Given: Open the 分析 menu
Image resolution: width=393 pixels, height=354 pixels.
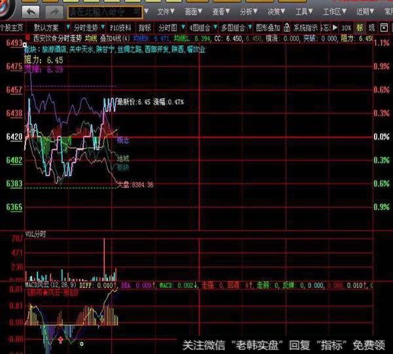Looking at the screenshot, I should [x=246, y=12].
